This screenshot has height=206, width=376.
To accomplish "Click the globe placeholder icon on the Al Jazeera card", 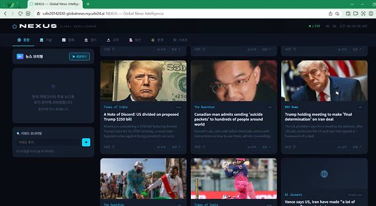I will 324,174.
